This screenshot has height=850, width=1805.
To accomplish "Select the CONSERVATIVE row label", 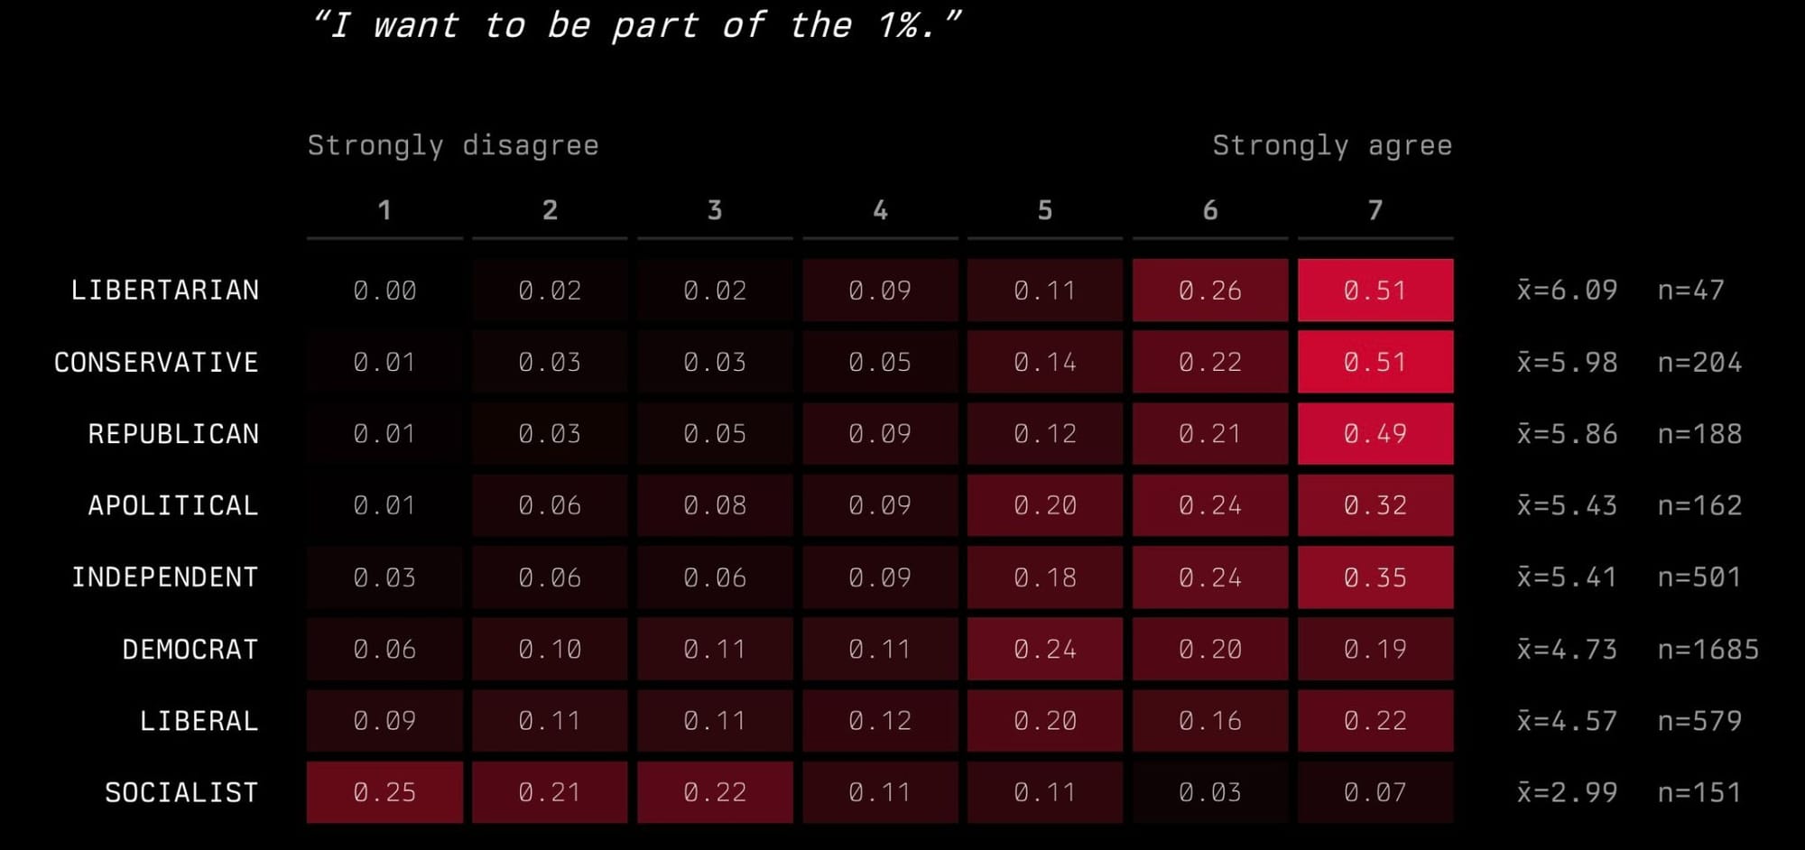I will (x=156, y=362).
